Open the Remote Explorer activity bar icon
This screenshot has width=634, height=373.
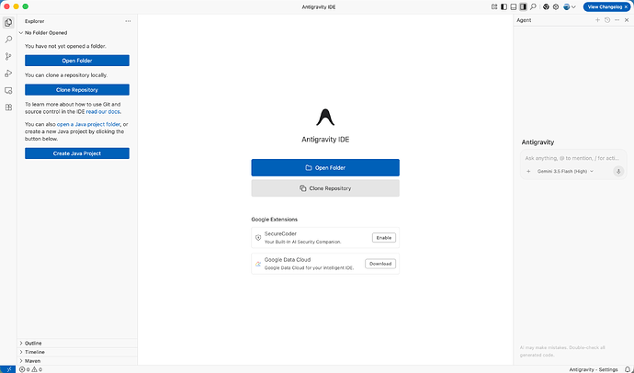click(x=8, y=91)
